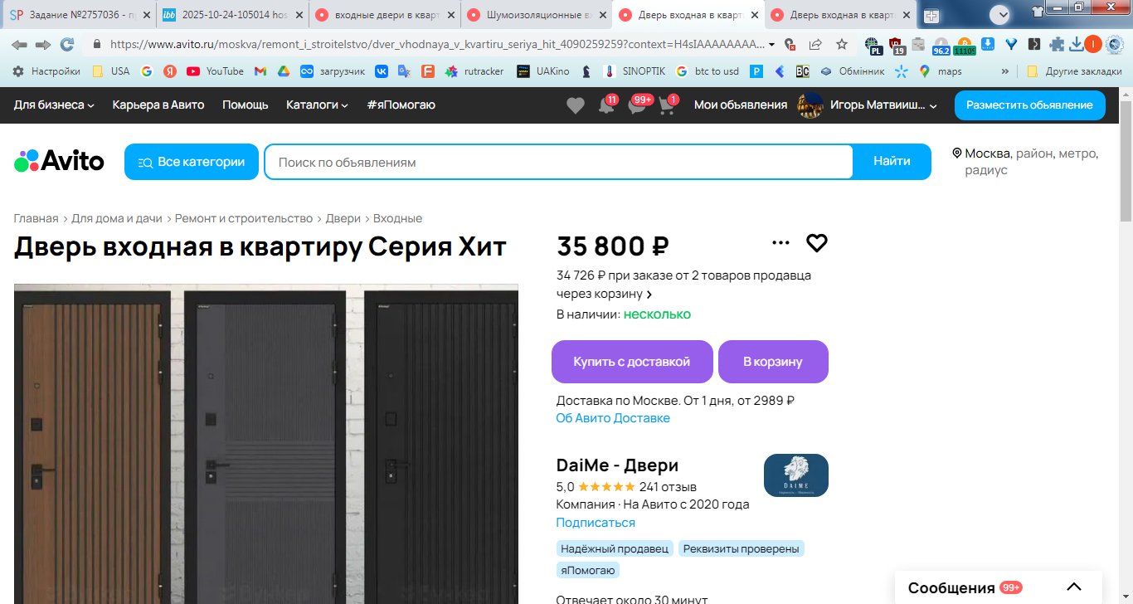Switch to '2025-10-24-105014' tab
Image resolution: width=1133 pixels, height=604 pixels.
pyautogui.click(x=232, y=14)
